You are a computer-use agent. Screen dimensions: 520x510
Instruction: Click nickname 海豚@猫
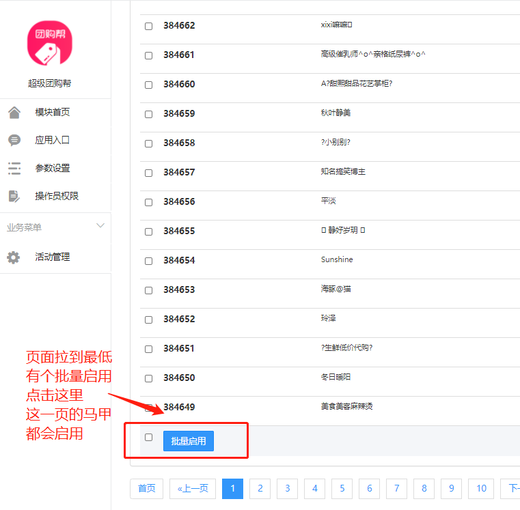[336, 289]
